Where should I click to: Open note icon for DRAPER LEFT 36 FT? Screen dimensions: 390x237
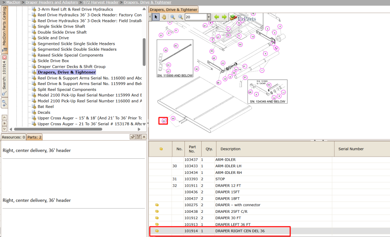pyautogui.click(x=157, y=224)
